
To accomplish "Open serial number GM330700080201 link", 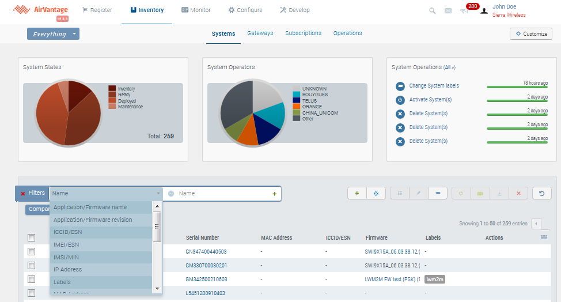I will coord(206,265).
